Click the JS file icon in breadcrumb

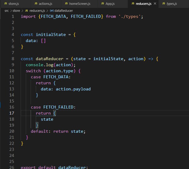(x=26, y=11)
